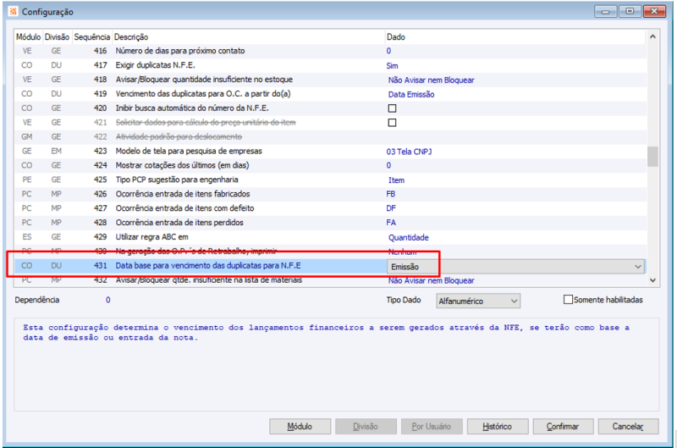Click the Quantidade value in row 429
This screenshot has height=448, width=677.
pos(409,238)
